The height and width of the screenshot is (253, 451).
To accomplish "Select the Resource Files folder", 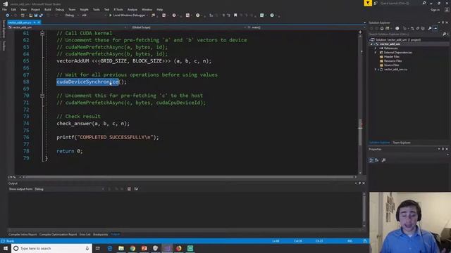I will tap(393, 61).
